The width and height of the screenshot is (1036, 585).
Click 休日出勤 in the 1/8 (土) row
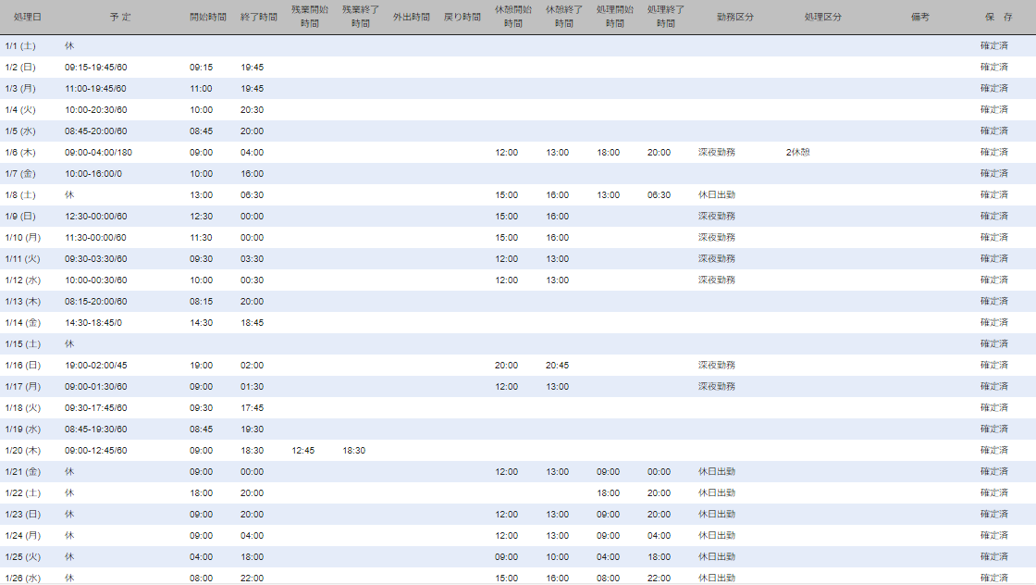[x=717, y=194]
